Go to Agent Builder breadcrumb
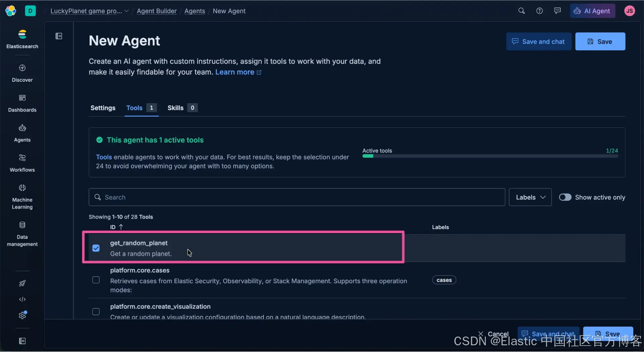Viewport: 644px width, 352px height. [157, 11]
